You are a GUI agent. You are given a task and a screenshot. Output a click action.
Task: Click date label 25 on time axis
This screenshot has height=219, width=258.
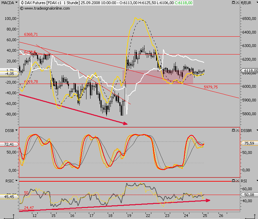205,216
